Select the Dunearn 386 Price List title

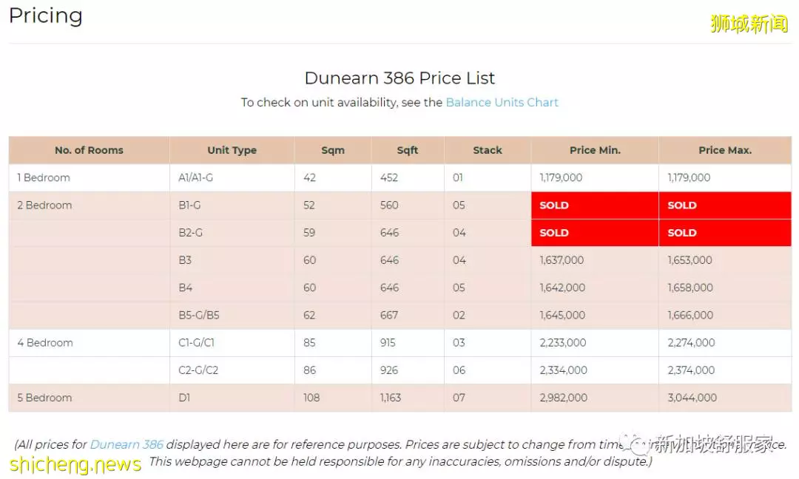click(x=399, y=78)
